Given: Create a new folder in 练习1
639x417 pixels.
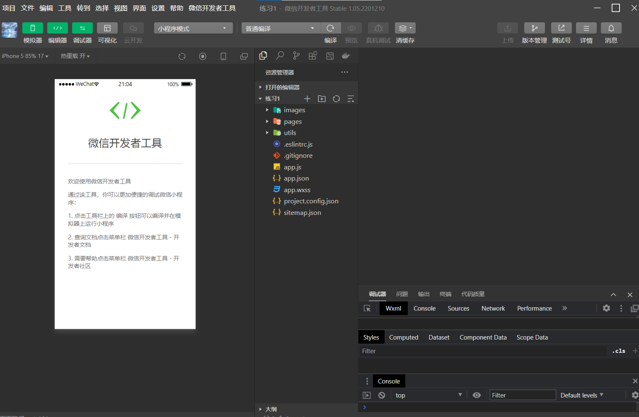Looking at the screenshot, I should coord(322,99).
